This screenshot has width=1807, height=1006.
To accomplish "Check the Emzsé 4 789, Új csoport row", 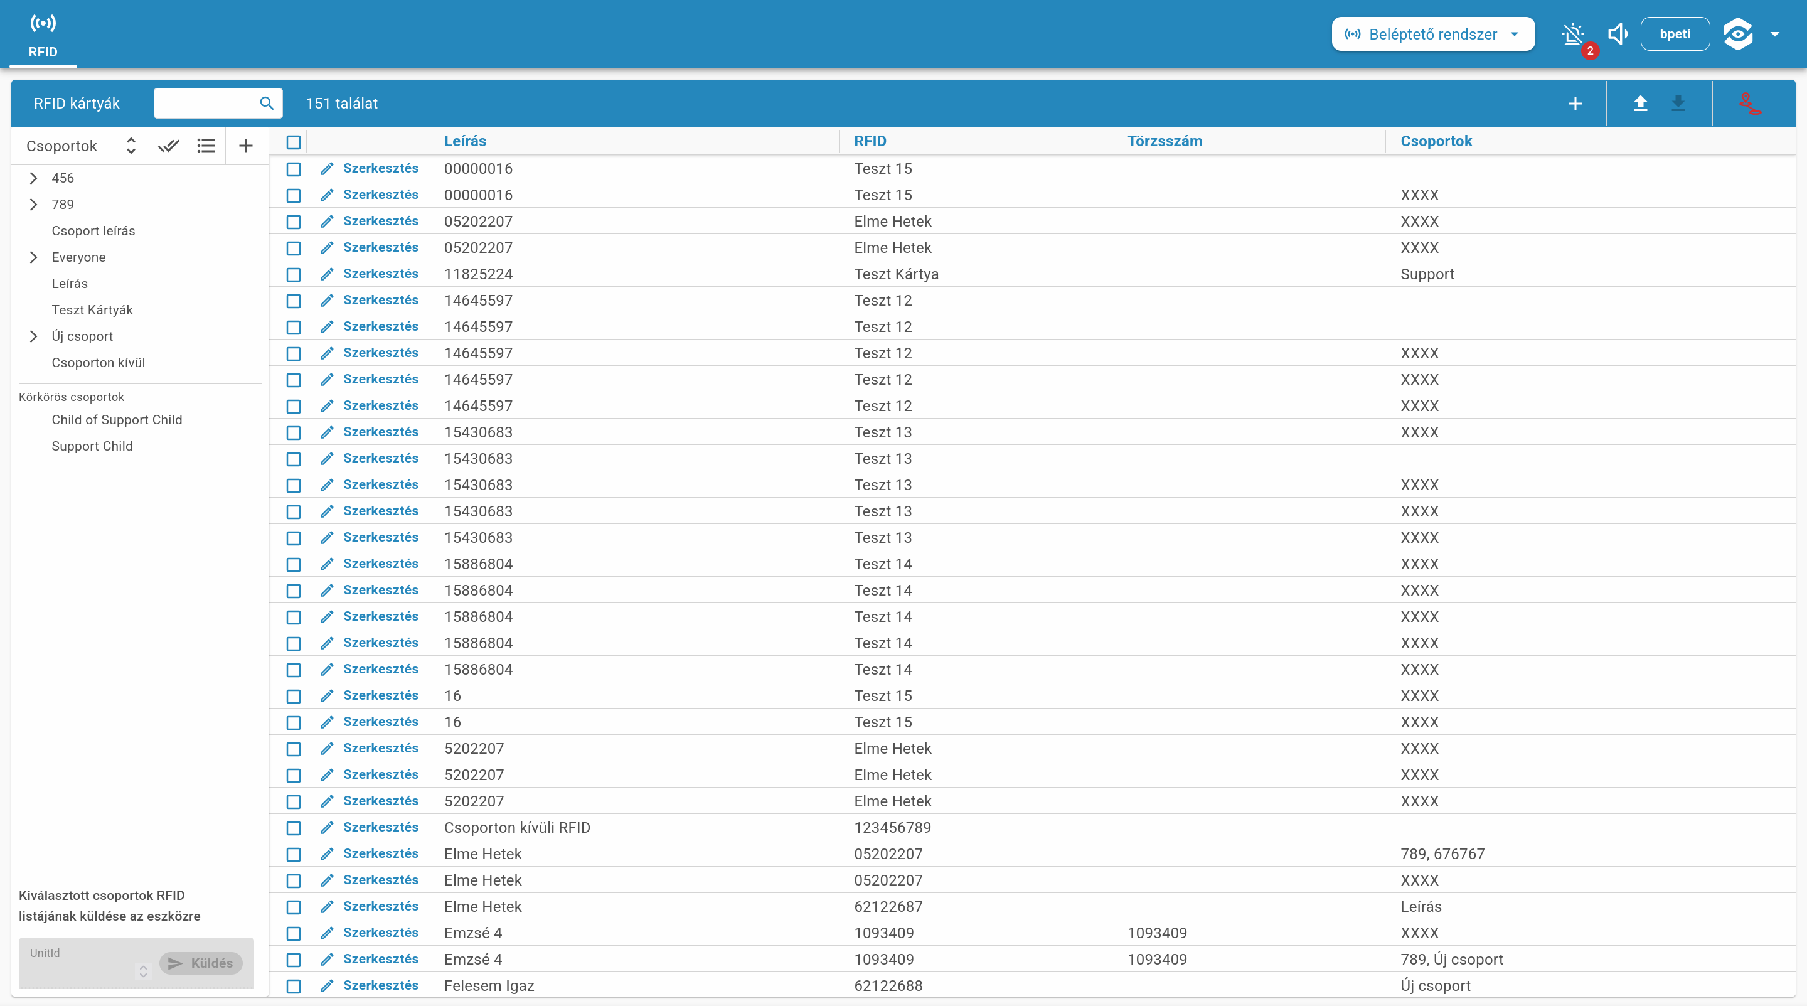I will click(293, 960).
